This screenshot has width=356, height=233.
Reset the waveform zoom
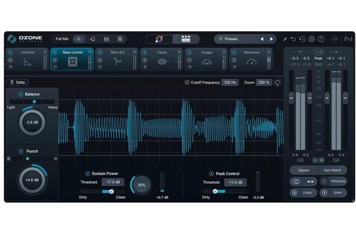[278, 83]
